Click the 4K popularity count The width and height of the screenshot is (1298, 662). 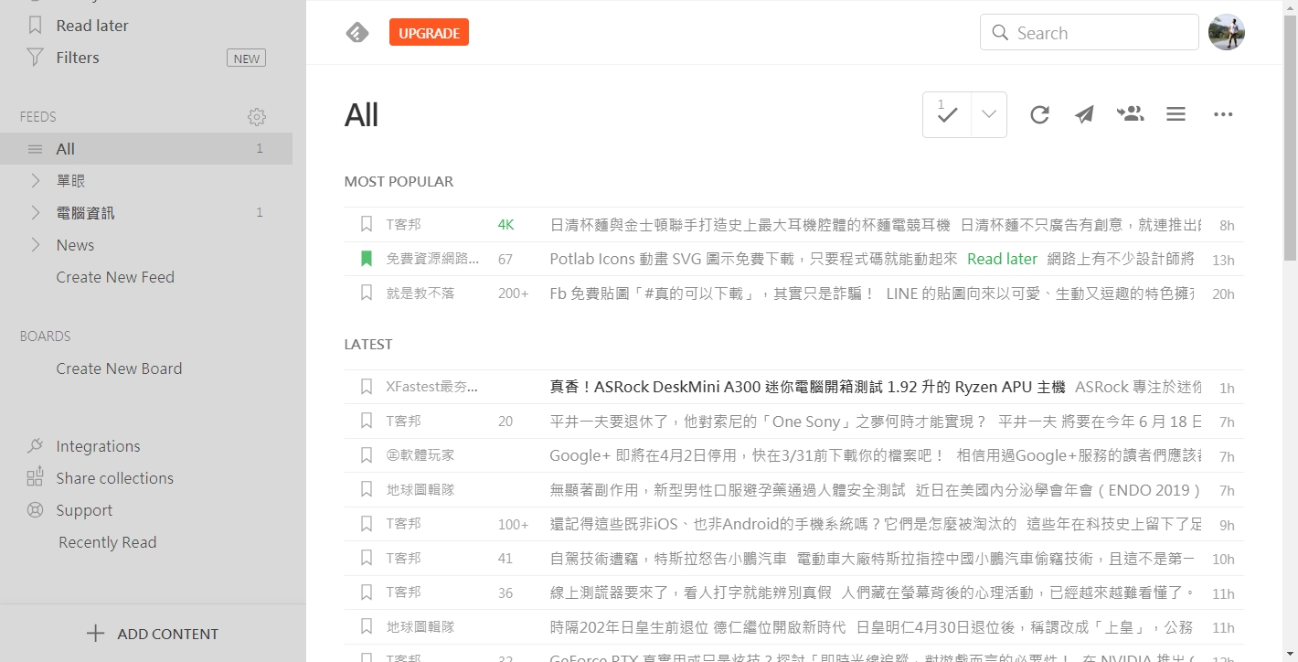tap(506, 224)
